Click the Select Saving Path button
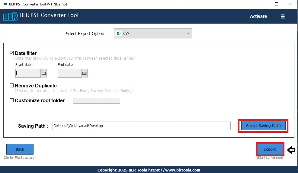Image resolution: width=298 pixels, height=173 pixels. click(x=263, y=126)
